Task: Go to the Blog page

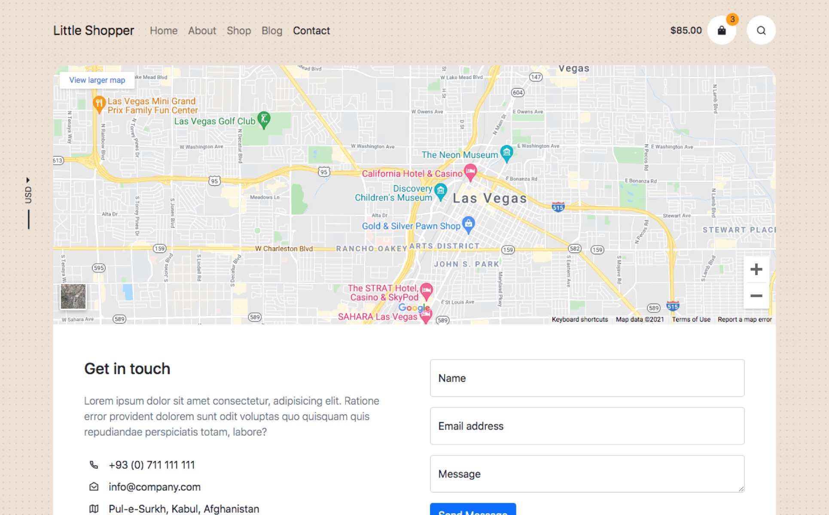Action: point(272,31)
